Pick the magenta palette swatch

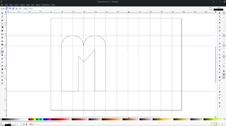click(x=50, y=119)
